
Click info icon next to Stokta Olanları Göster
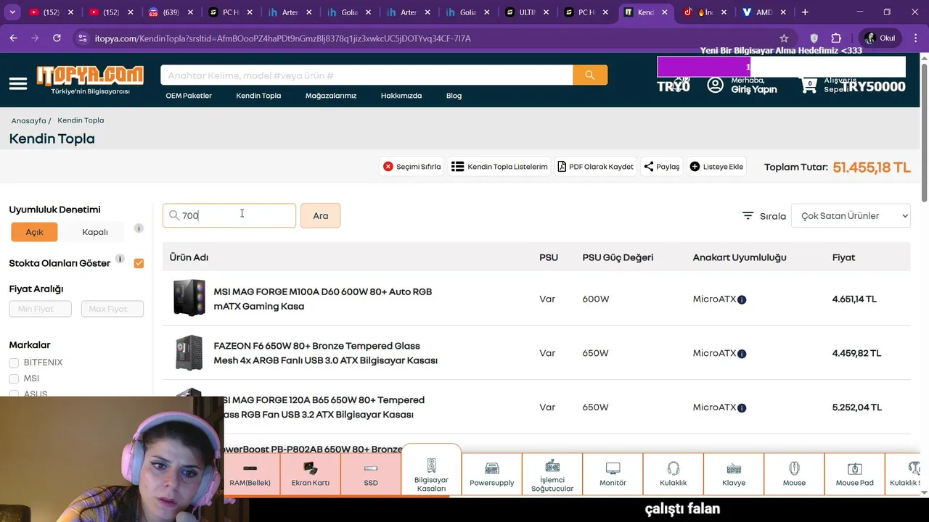point(120,259)
